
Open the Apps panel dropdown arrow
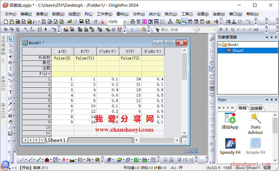point(267,100)
